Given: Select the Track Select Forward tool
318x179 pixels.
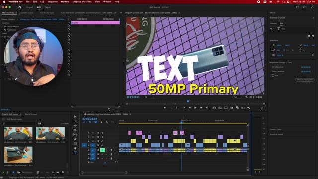Looking at the screenshot, I should coord(75,121).
